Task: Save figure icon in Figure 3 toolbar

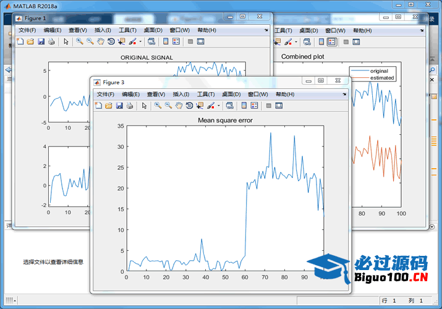Action: (119, 106)
